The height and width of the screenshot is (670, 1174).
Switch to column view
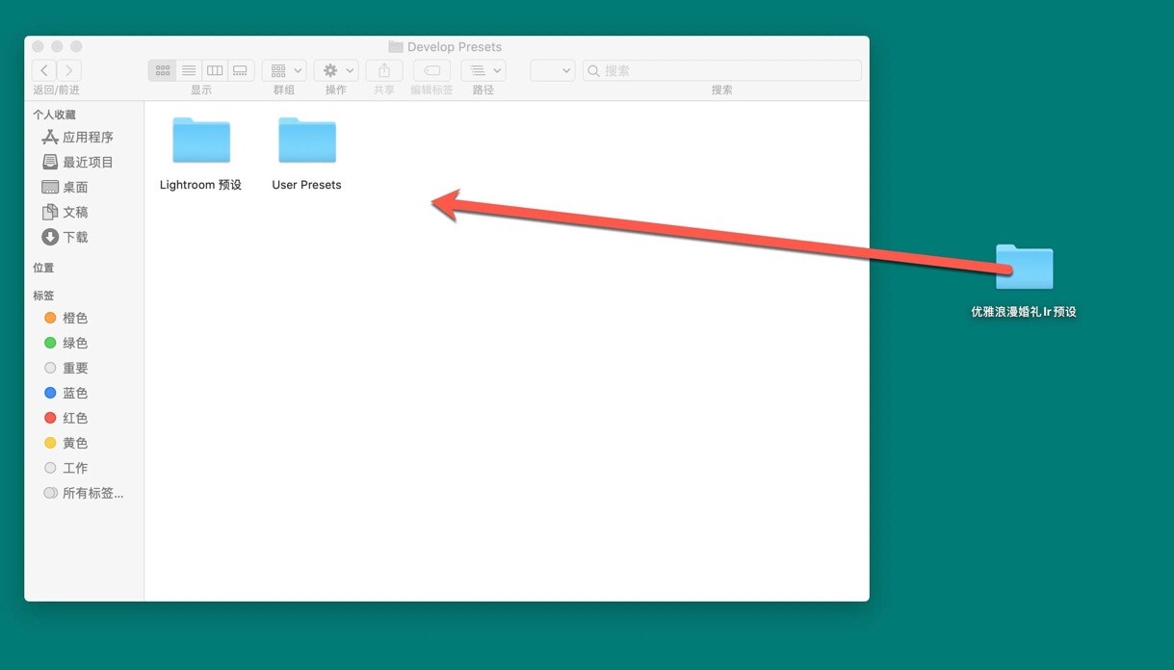[215, 70]
